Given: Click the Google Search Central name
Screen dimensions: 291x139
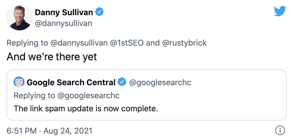Looking at the screenshot, I should click(71, 83).
